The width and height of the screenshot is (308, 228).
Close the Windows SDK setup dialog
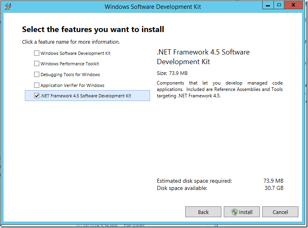(x=294, y=5)
